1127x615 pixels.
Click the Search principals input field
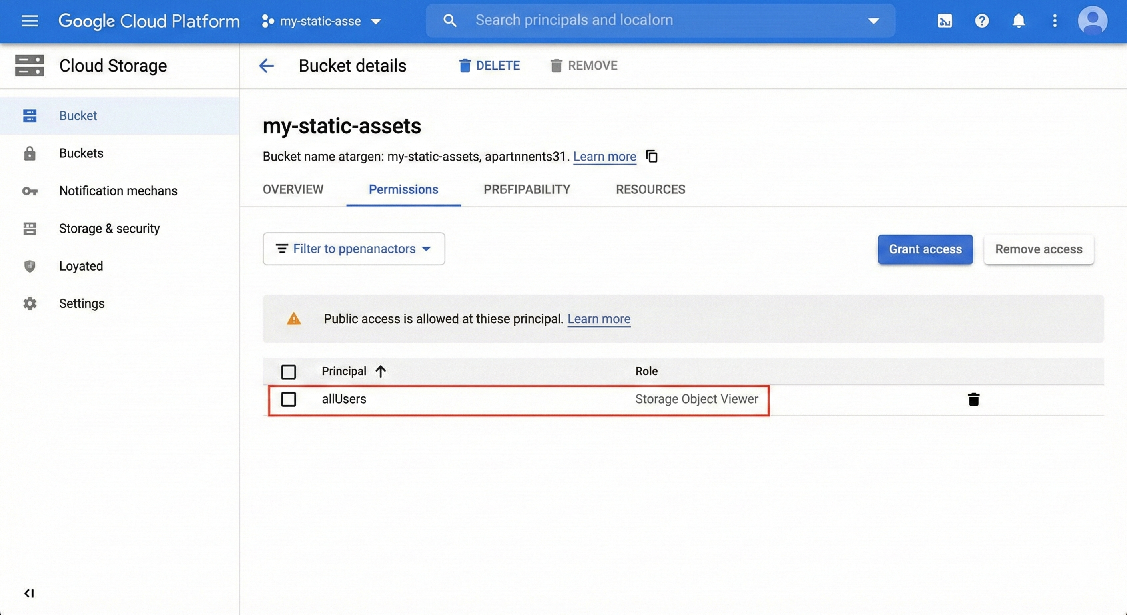point(656,20)
